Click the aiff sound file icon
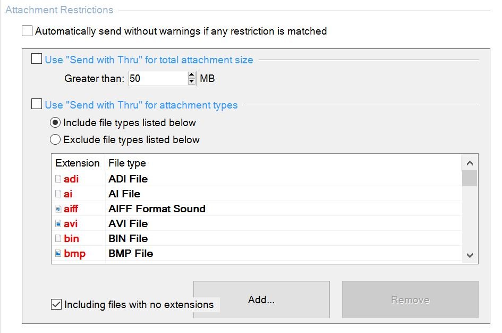The width and height of the screenshot is (502, 333). coord(58,209)
